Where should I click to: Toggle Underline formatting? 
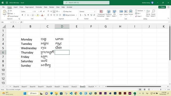pos(28,15)
